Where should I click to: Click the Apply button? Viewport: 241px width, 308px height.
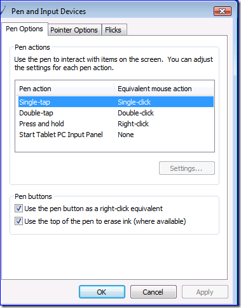click(x=205, y=292)
